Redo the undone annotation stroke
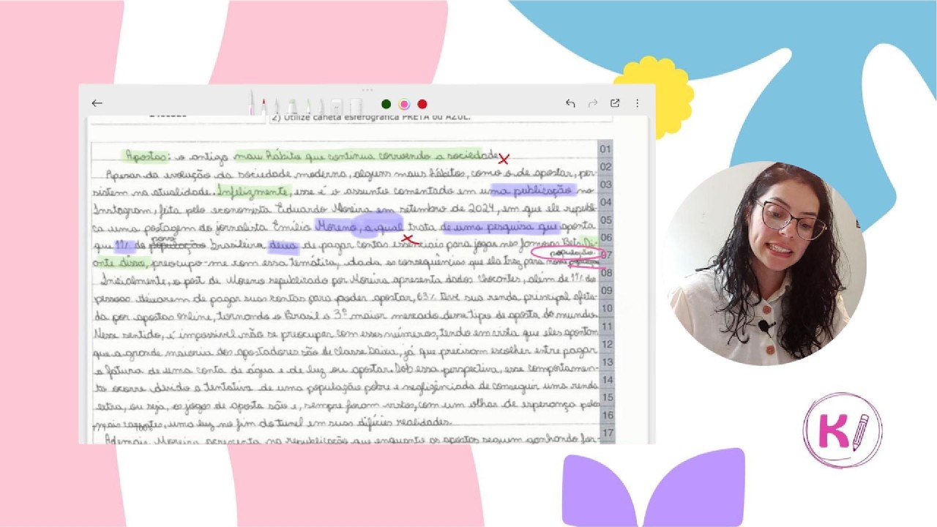Viewport: 937px width, 527px height. (x=593, y=103)
